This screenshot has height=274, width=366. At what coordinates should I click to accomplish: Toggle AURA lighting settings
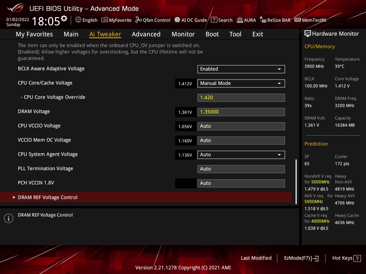click(246, 20)
